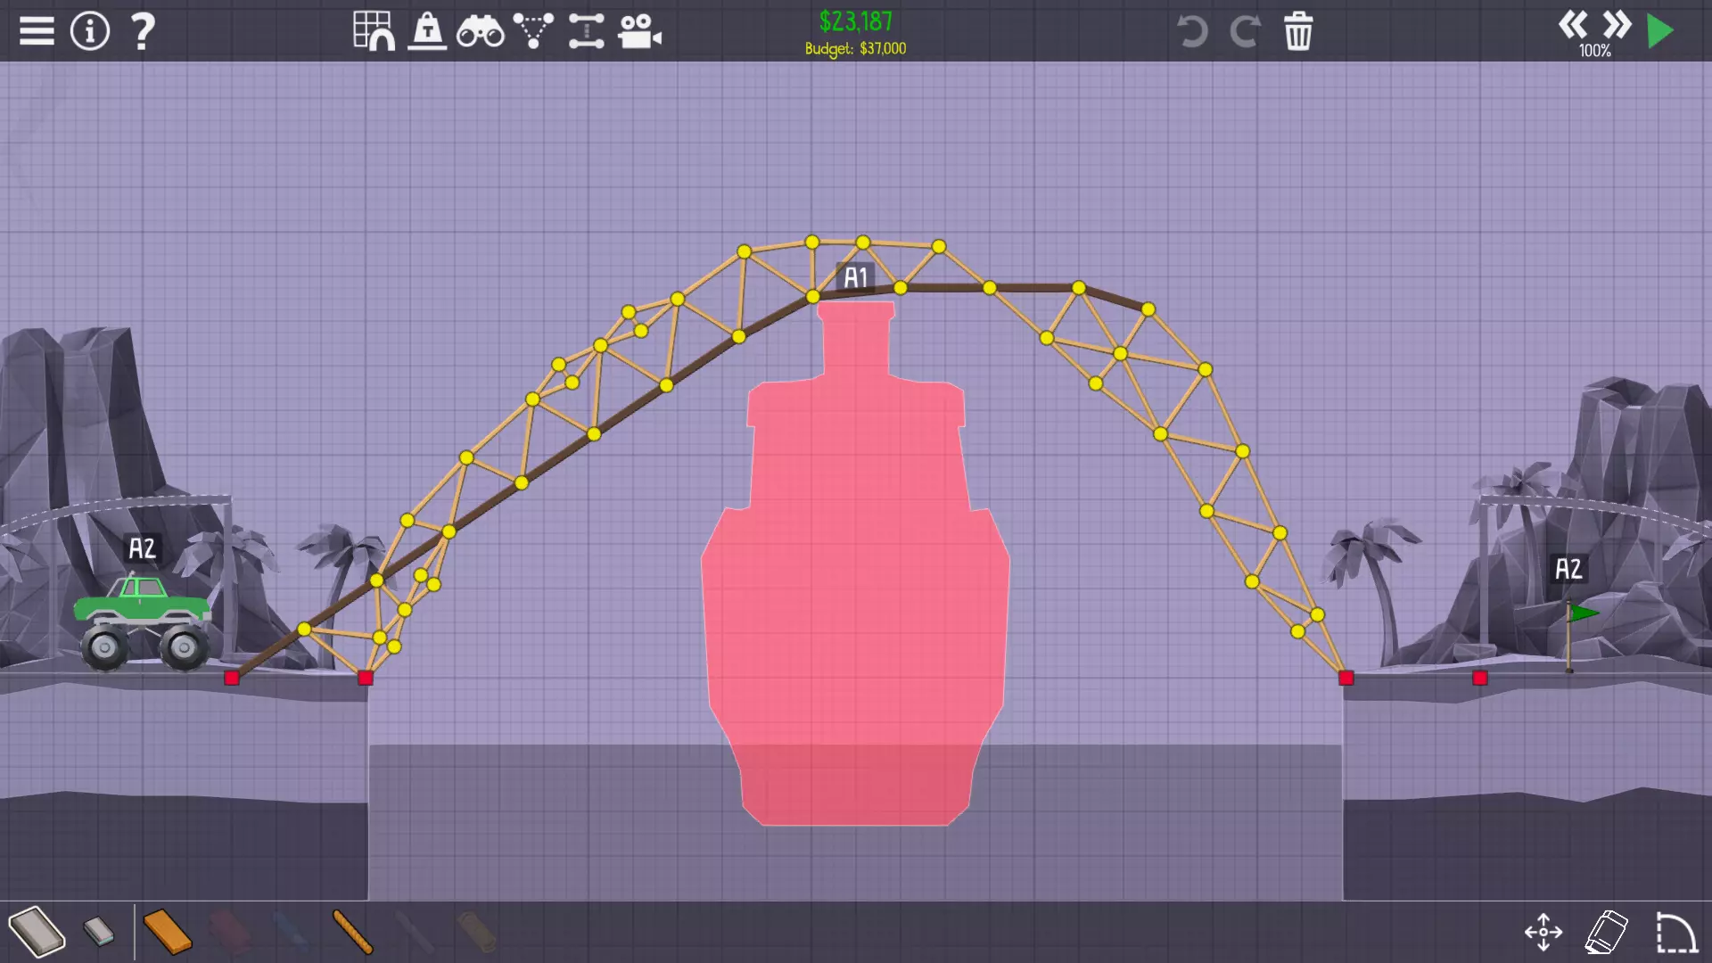Open the level info panel

pos(90,31)
